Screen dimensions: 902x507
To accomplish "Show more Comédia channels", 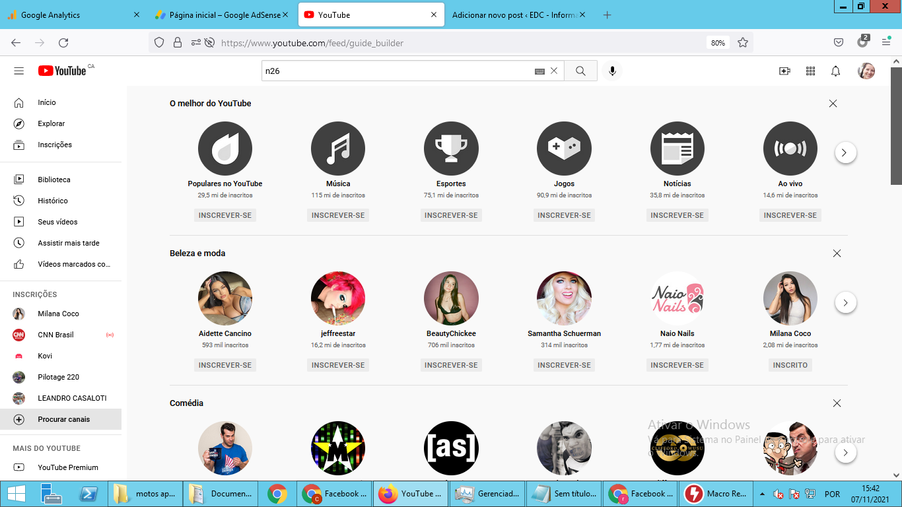I will point(846,452).
